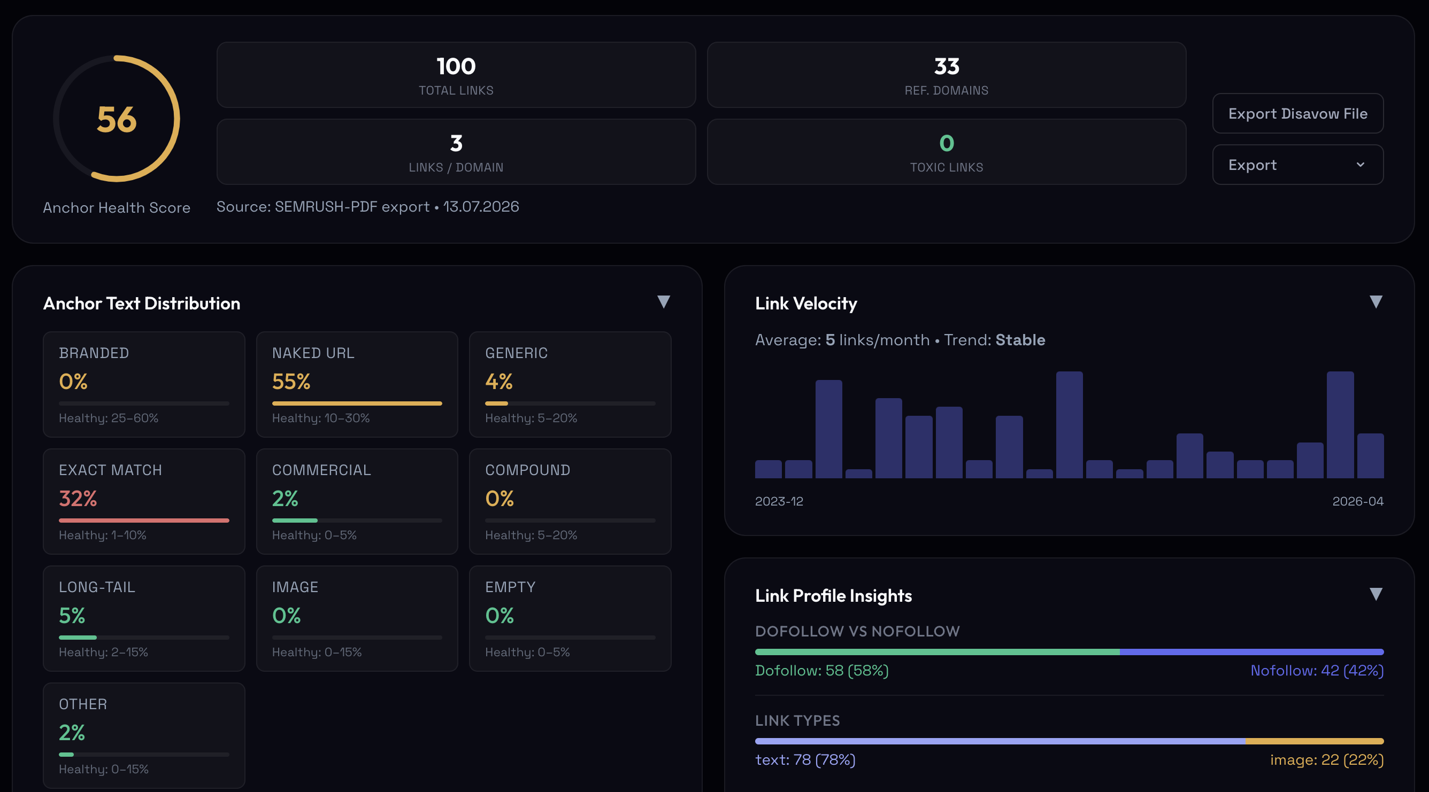Image resolution: width=1429 pixels, height=792 pixels.
Task: Open the Exact Match anchor category card
Action: pyautogui.click(x=144, y=502)
